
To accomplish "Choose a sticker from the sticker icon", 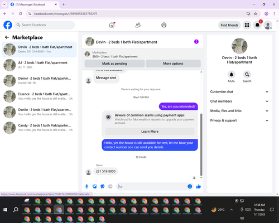I will [102, 186].
